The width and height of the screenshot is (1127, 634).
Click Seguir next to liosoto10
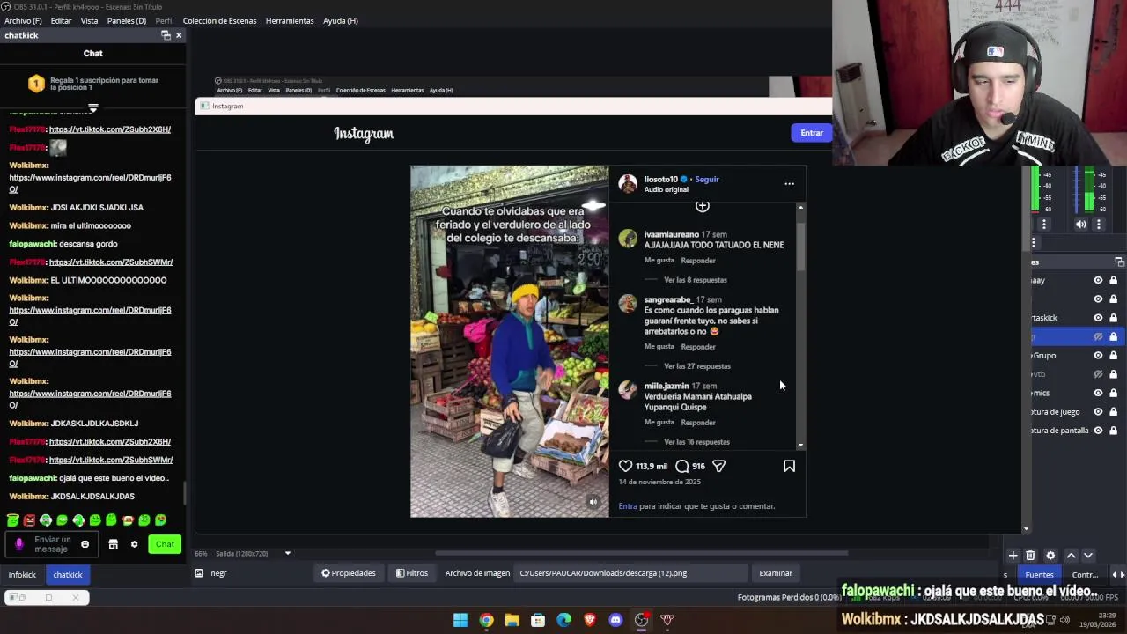click(707, 179)
